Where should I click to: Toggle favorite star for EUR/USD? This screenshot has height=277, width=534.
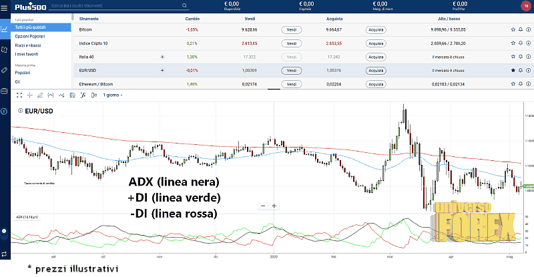[513, 70]
